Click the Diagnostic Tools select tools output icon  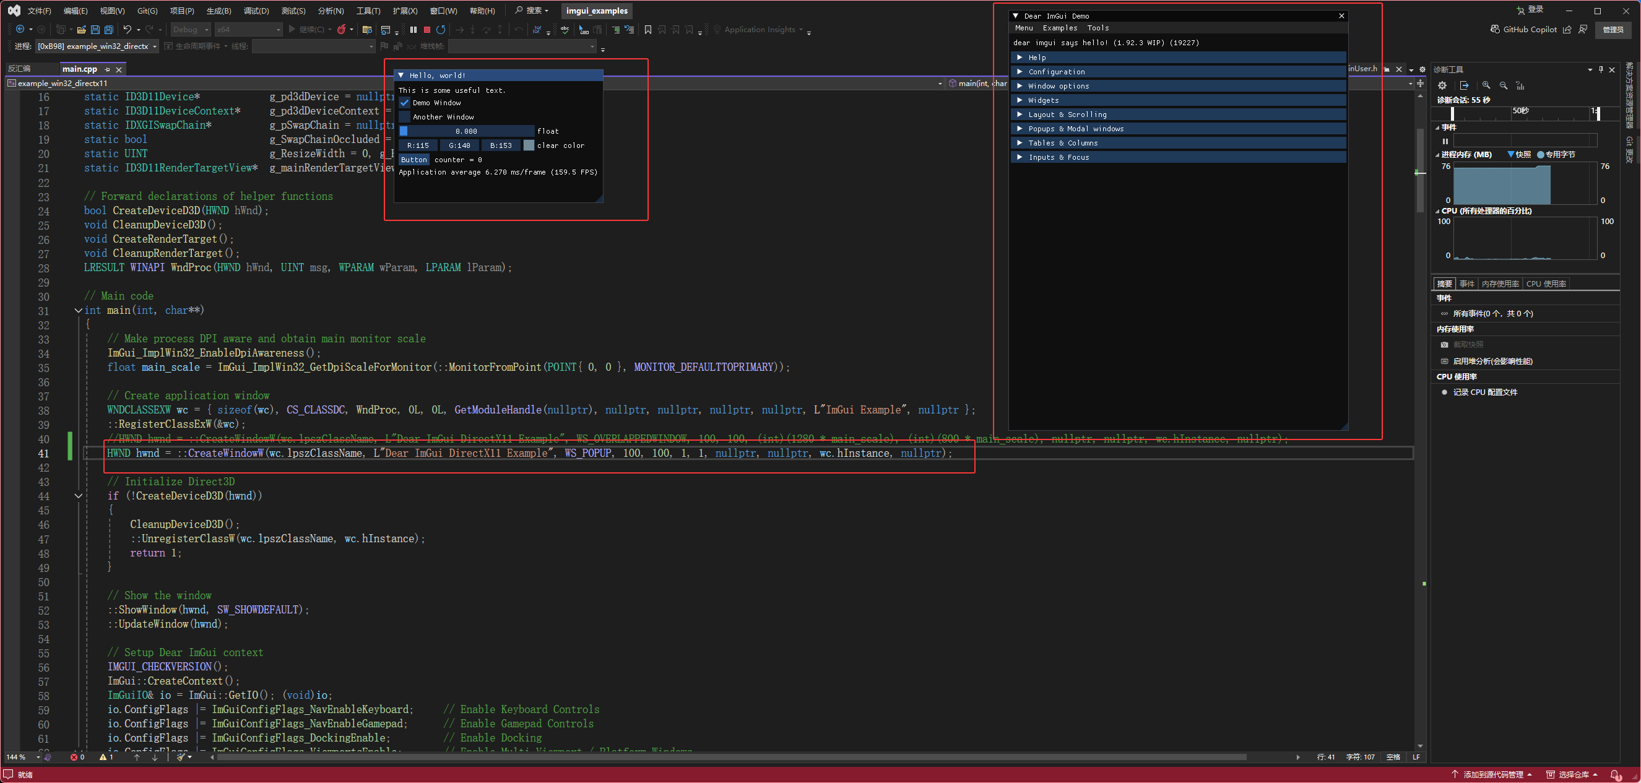tap(1465, 85)
